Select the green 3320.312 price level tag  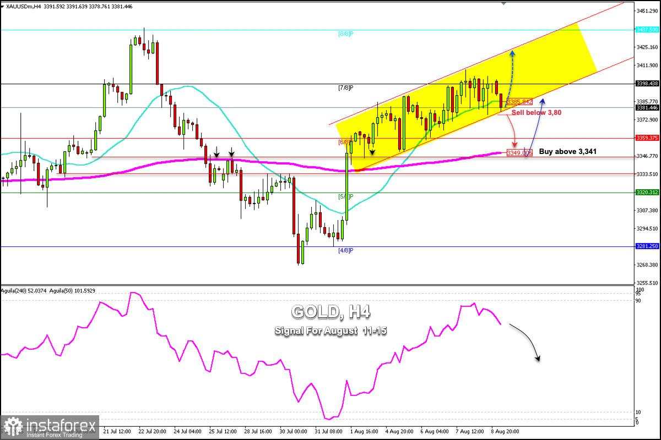tap(647, 193)
